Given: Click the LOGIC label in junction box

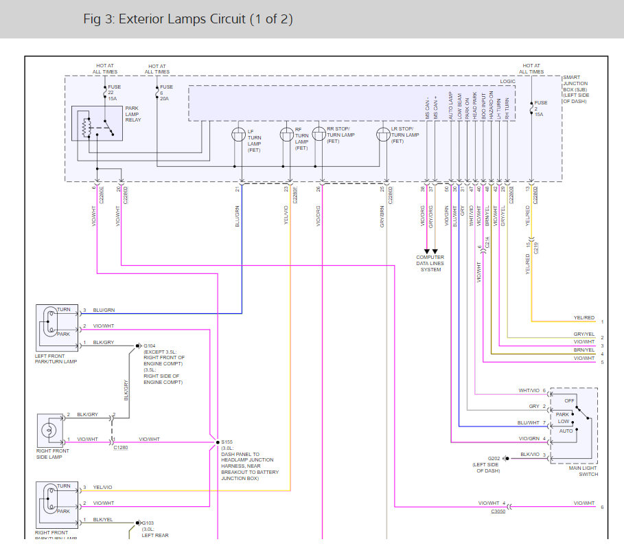Looking at the screenshot, I should [x=507, y=81].
